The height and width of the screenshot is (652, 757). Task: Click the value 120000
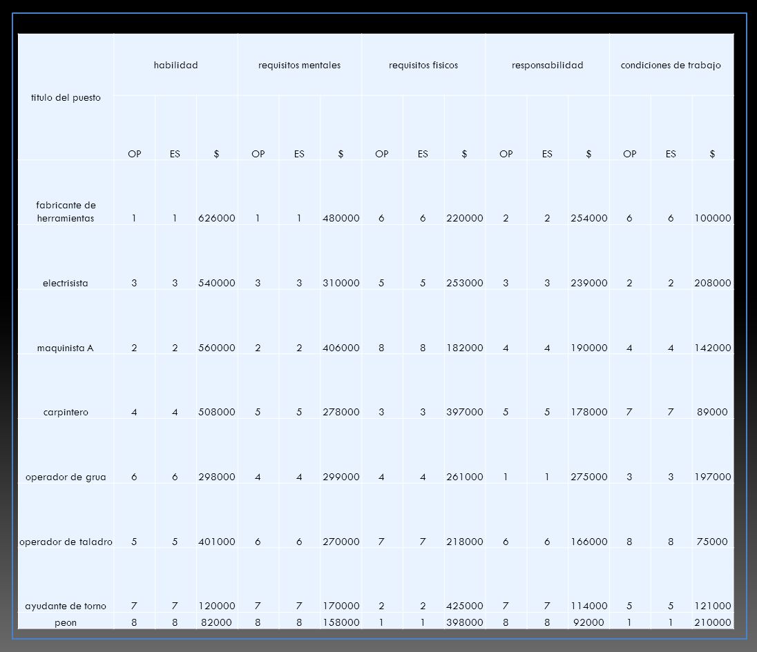point(217,606)
